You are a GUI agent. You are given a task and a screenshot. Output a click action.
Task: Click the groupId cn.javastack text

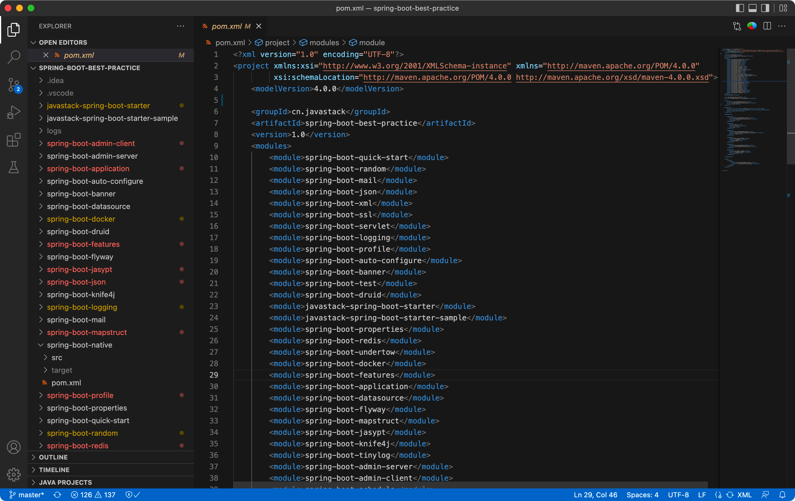[318, 112]
